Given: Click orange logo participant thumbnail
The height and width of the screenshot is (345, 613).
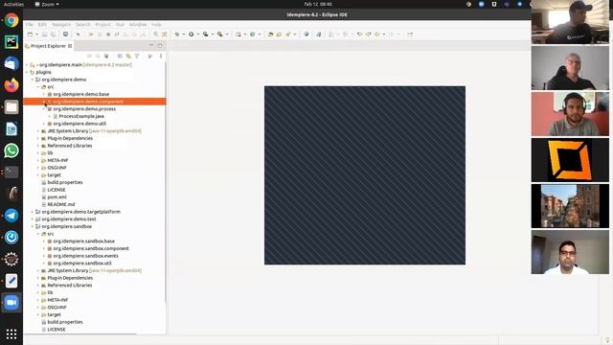Looking at the screenshot, I should (x=570, y=160).
